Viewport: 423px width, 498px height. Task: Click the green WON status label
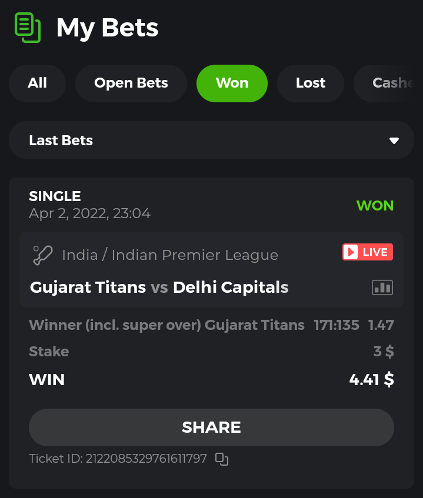375,205
